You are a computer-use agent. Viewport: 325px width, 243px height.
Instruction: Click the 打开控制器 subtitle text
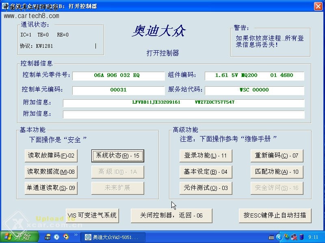point(163,53)
